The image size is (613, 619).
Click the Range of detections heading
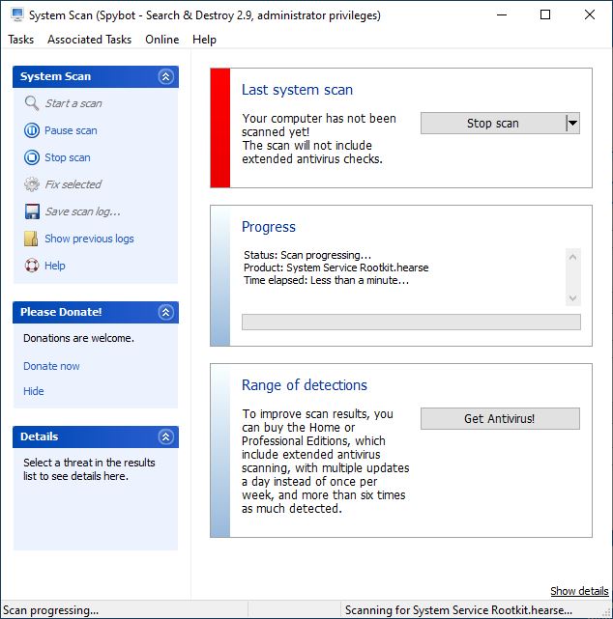click(305, 385)
